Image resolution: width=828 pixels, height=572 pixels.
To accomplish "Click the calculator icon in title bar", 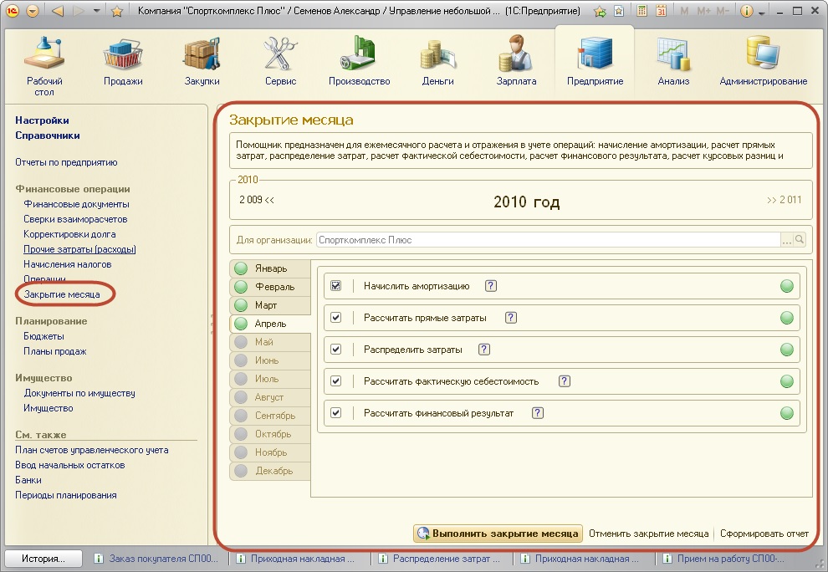I will [x=641, y=12].
